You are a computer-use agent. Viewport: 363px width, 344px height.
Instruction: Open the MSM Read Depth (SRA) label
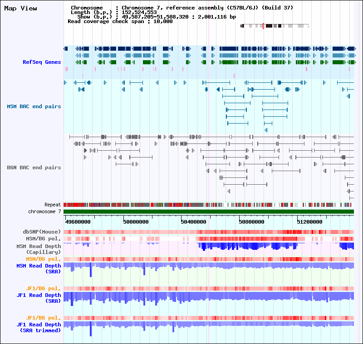[39, 268]
